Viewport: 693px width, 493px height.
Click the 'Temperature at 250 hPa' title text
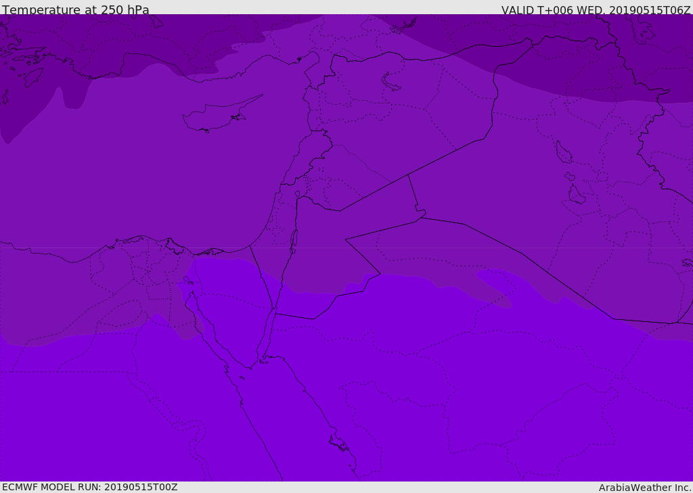76,9
